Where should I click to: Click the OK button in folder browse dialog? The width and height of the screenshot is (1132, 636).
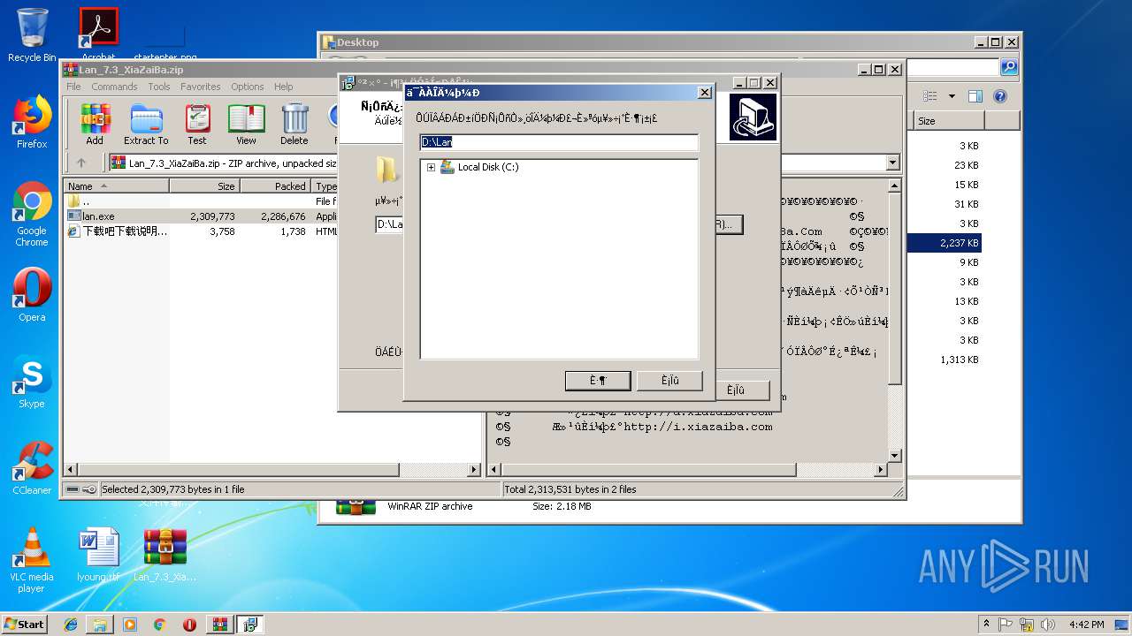pos(598,381)
